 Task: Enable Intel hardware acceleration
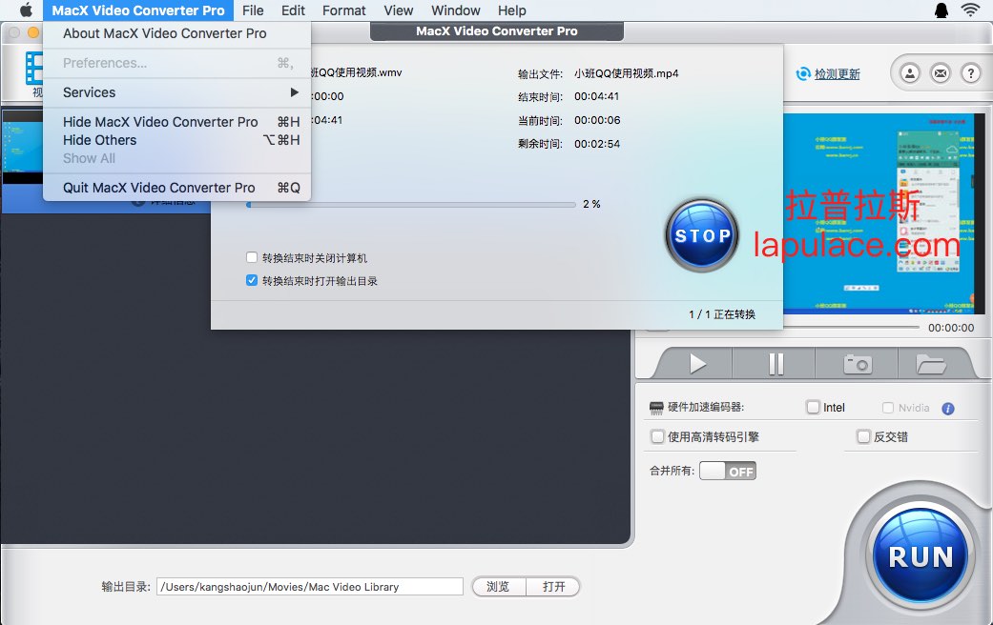[x=813, y=408]
